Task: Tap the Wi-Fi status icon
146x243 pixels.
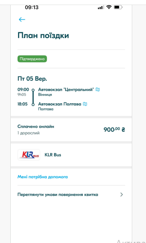Action: [x=109, y=7]
